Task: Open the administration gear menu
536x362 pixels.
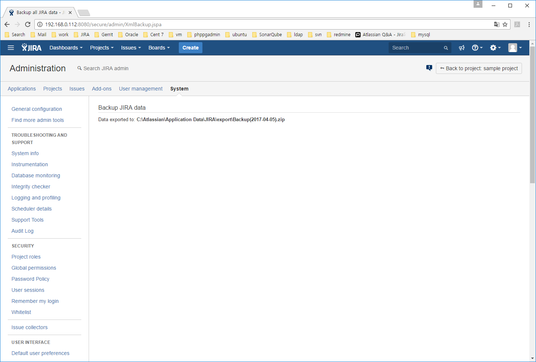Action: pos(495,48)
